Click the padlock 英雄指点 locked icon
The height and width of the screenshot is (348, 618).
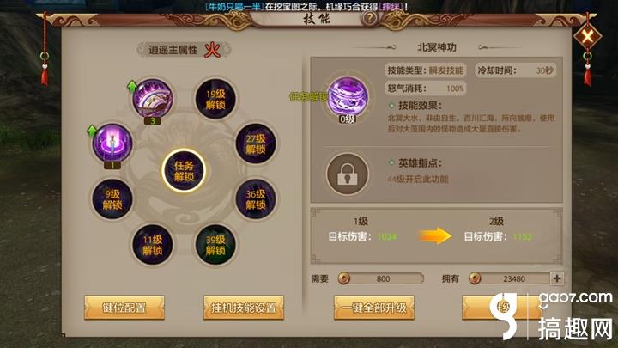tap(348, 174)
